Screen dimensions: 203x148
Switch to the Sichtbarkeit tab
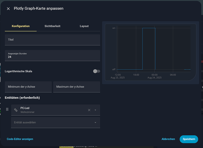click(x=52, y=26)
